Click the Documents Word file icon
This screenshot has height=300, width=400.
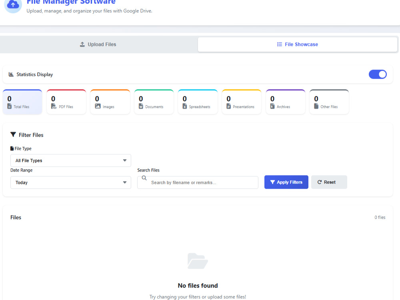(x=141, y=106)
